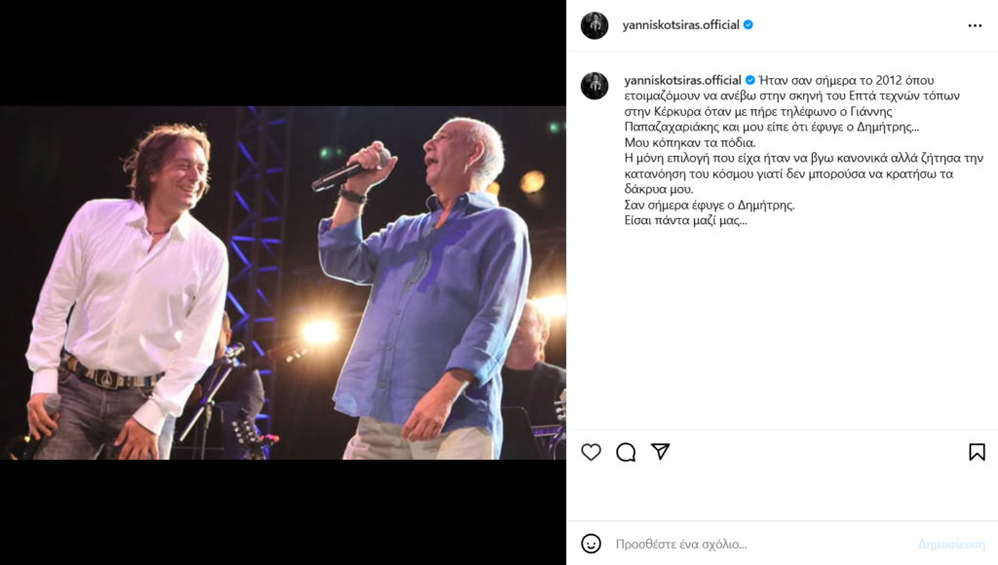This screenshot has width=998, height=565.
Task: Like the post with the heart icon
Action: (591, 452)
